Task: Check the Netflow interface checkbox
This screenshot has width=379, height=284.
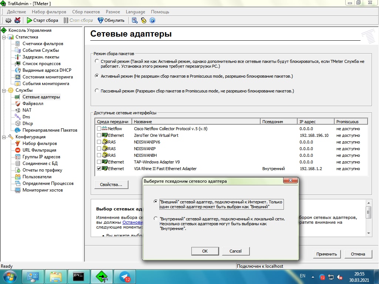Action: coord(99,128)
